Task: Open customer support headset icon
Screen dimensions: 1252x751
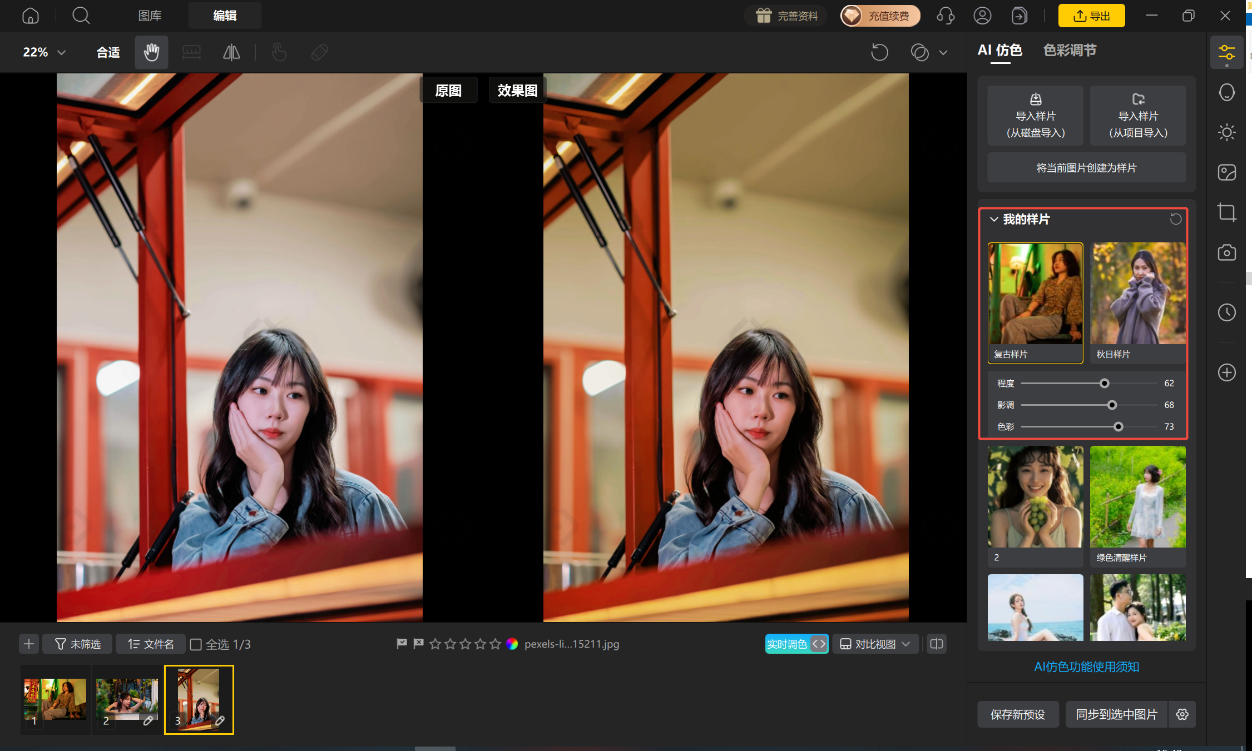Action: [946, 16]
